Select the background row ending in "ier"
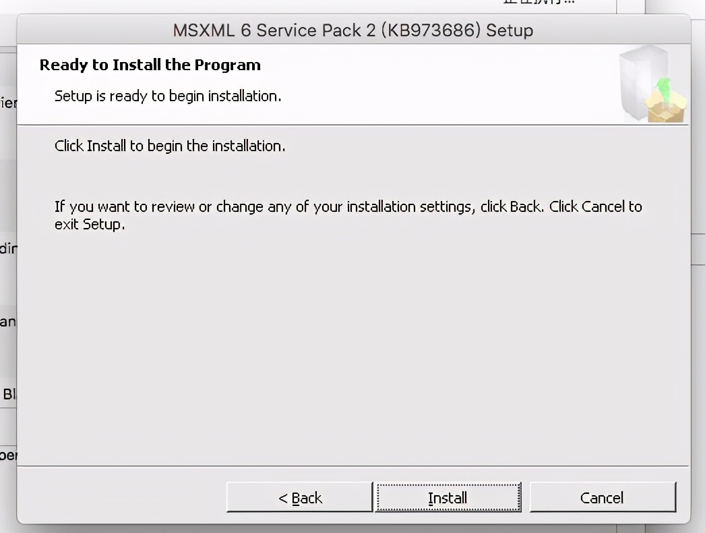Image resolution: width=705 pixels, height=533 pixels. tap(8, 103)
